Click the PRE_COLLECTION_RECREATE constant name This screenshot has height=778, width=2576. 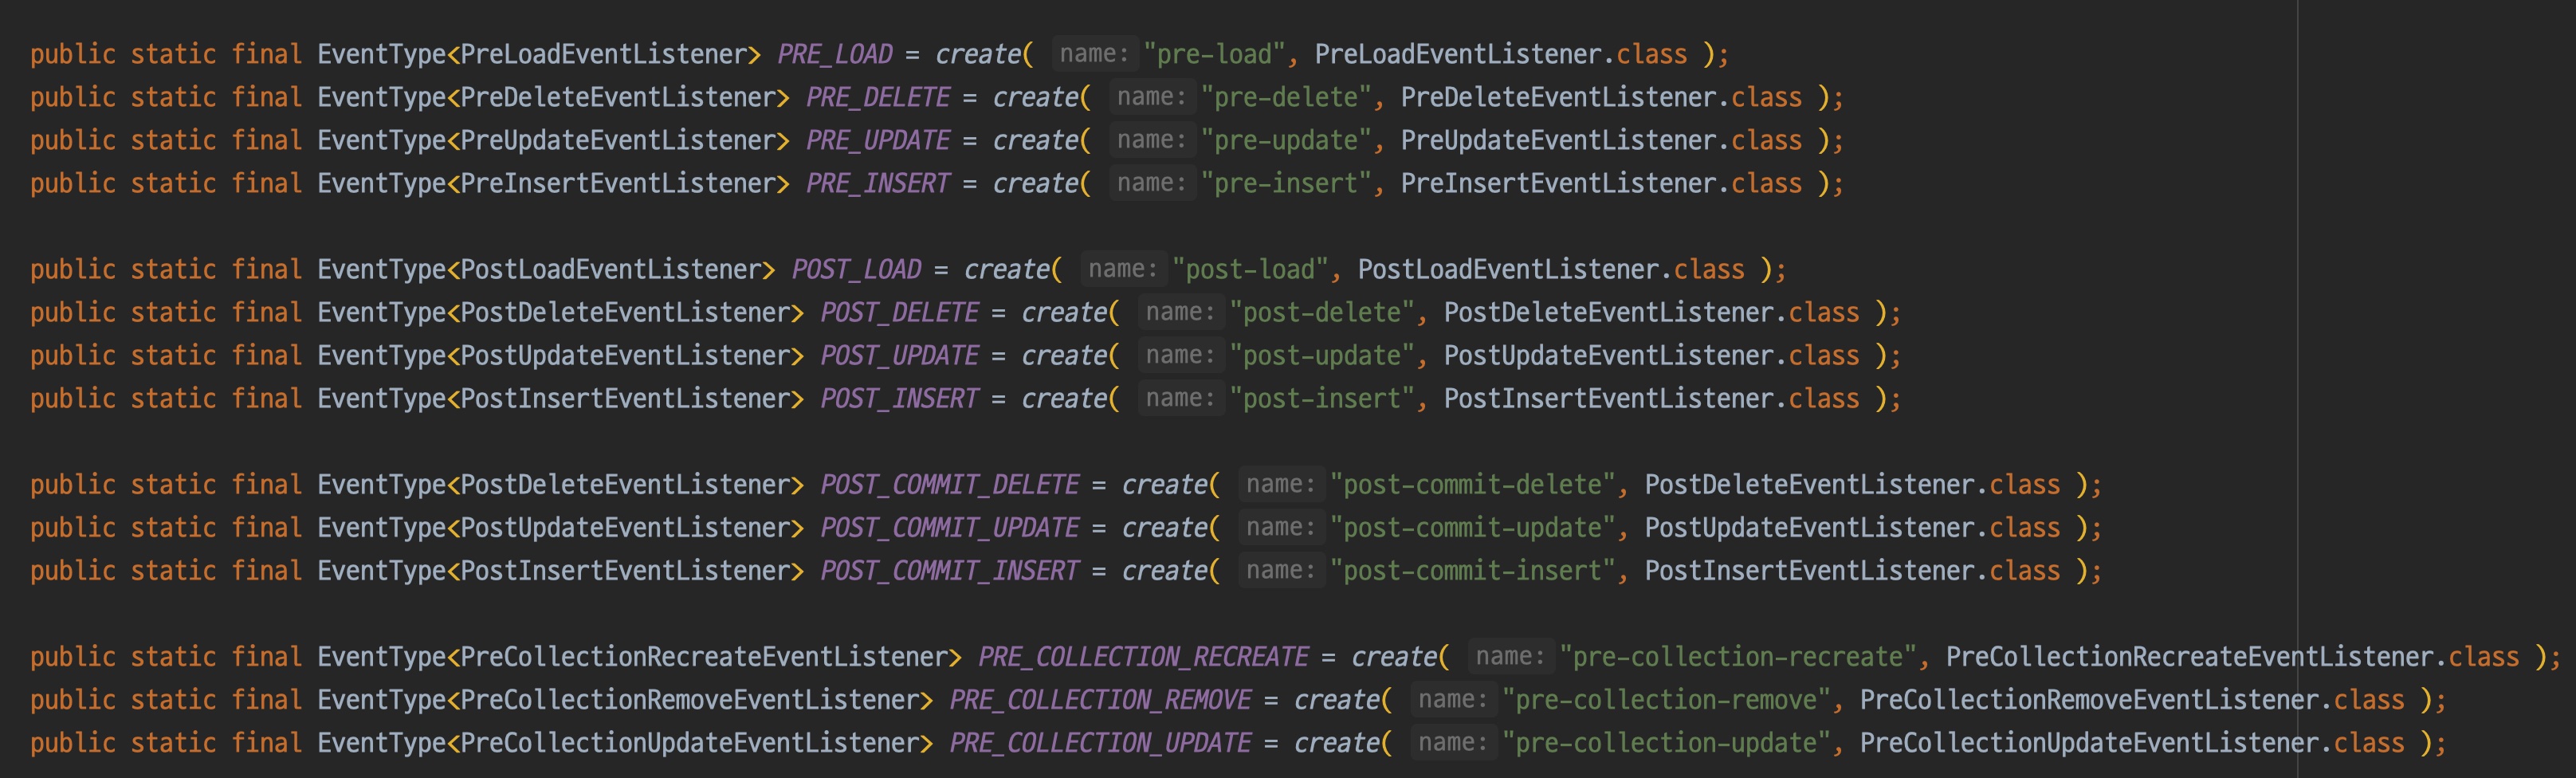1143,656
